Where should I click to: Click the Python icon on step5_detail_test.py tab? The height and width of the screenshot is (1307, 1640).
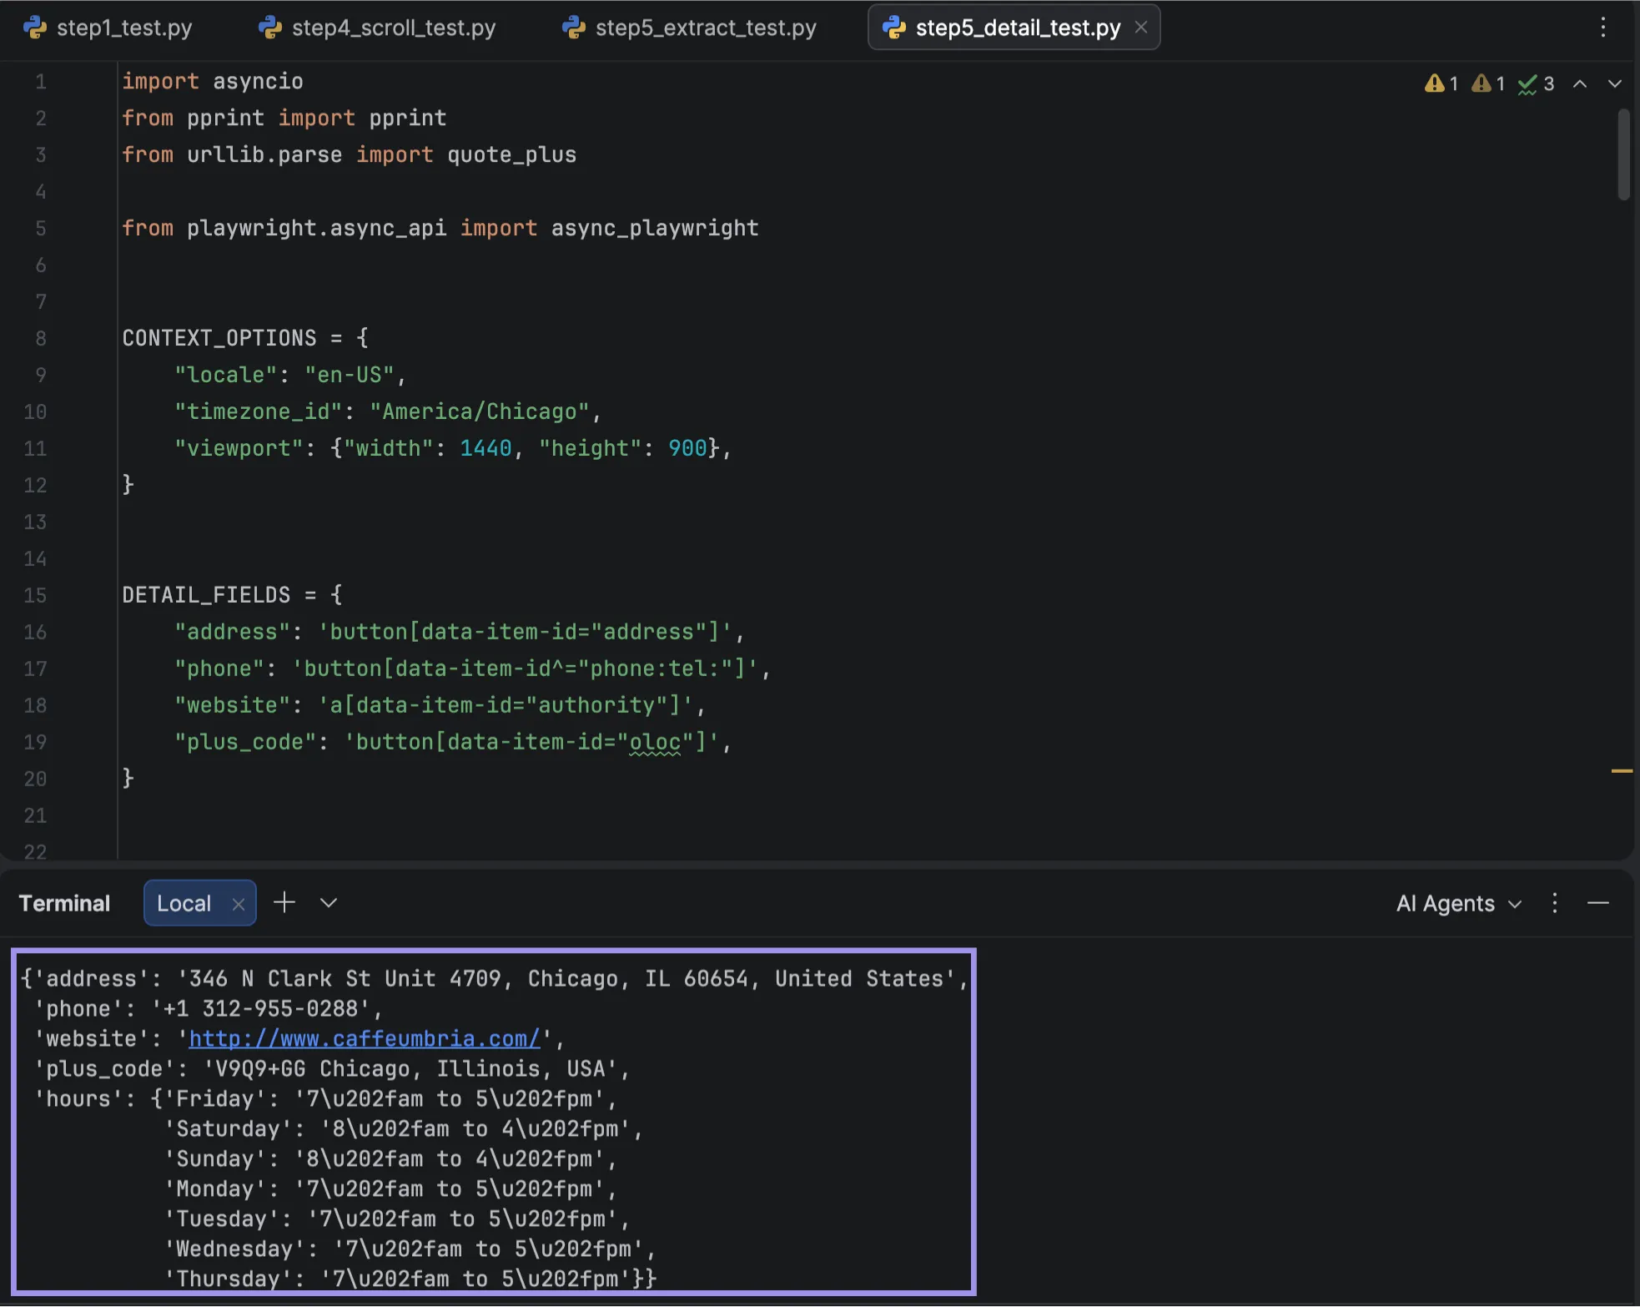pos(894,28)
